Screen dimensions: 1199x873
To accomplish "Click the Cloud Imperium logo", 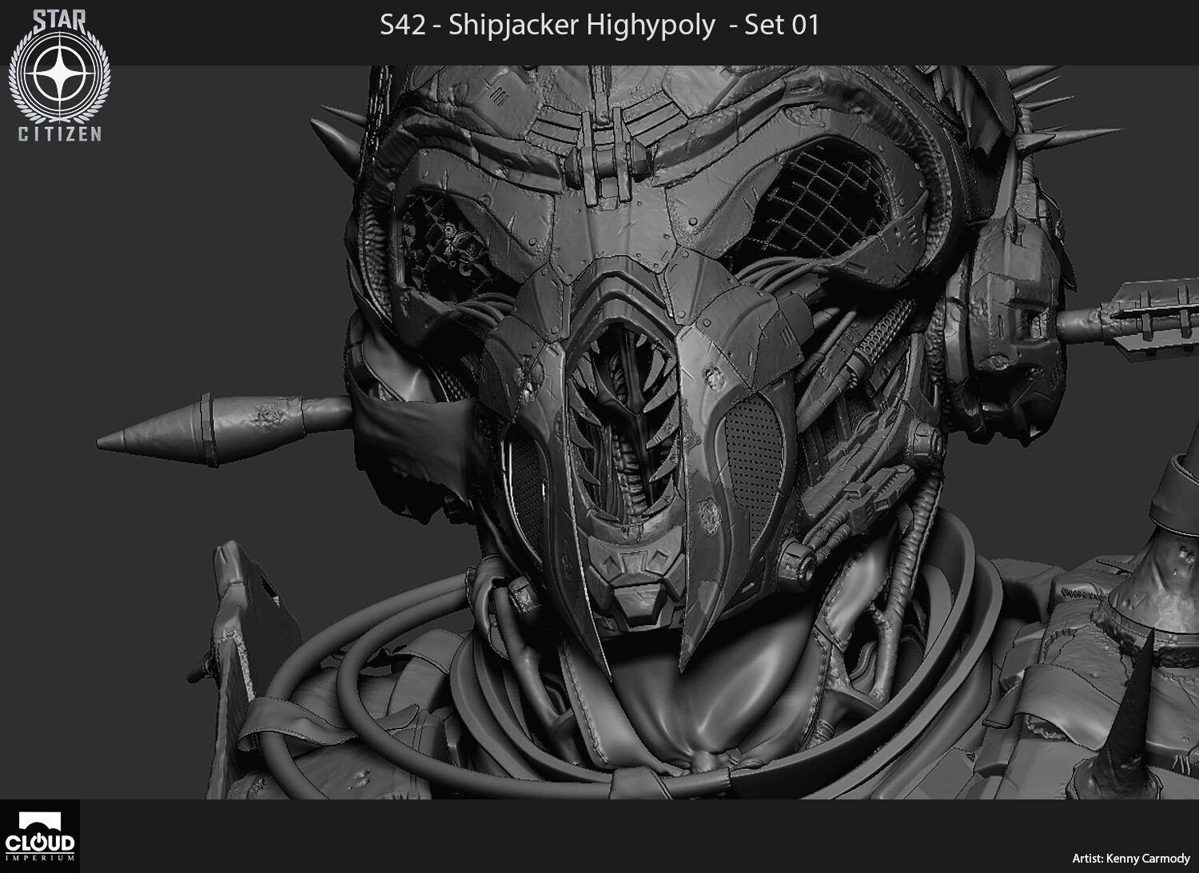I will click(x=39, y=836).
